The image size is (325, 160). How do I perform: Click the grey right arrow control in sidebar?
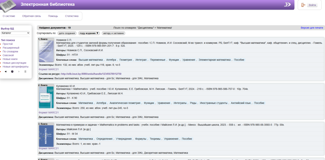19,72
